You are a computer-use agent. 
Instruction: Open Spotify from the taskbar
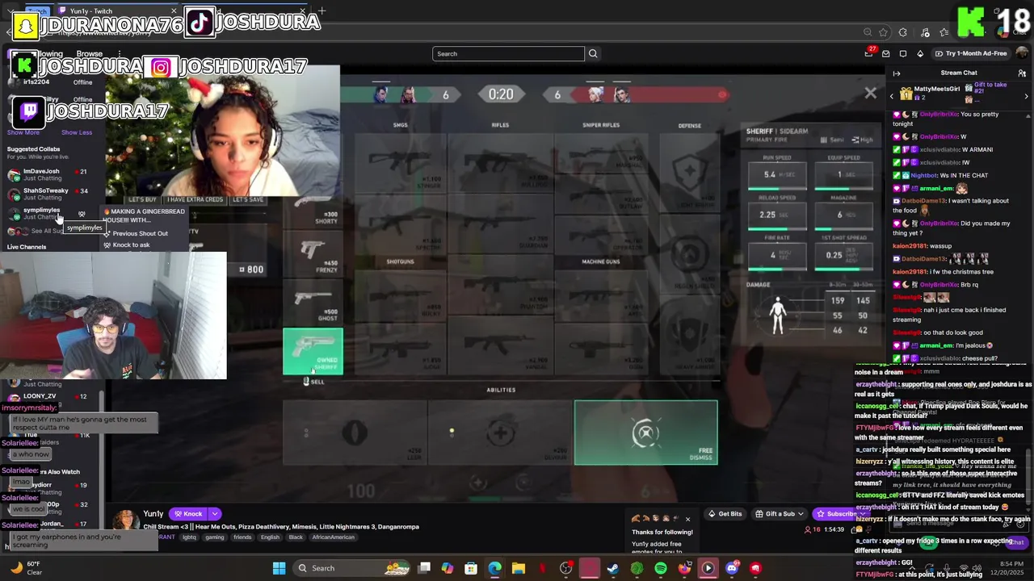pos(661,568)
